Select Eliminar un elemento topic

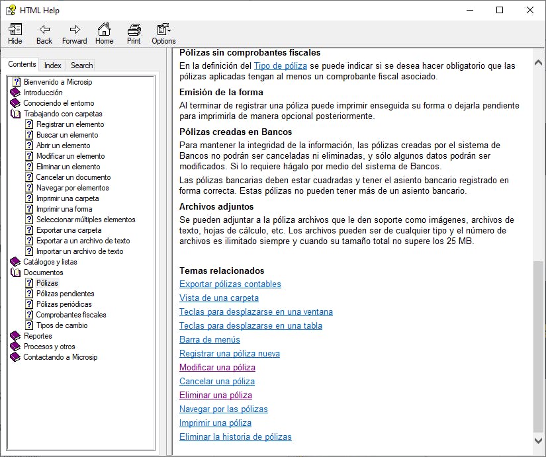(68, 167)
